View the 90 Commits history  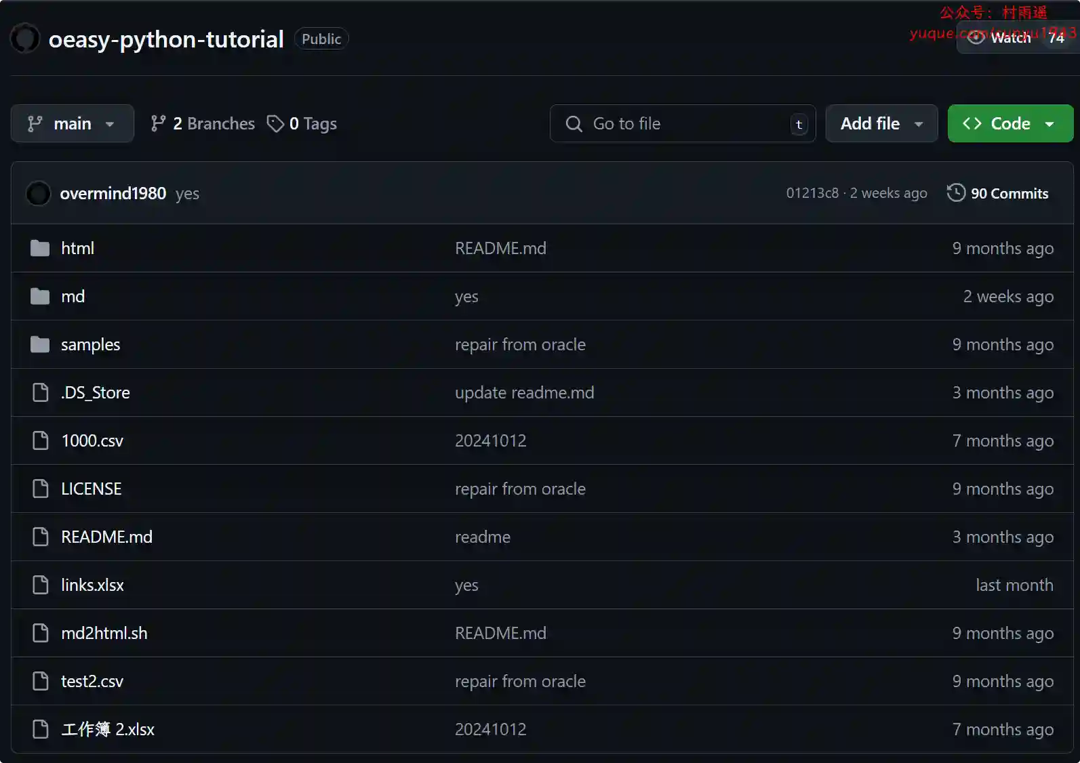(x=1009, y=194)
